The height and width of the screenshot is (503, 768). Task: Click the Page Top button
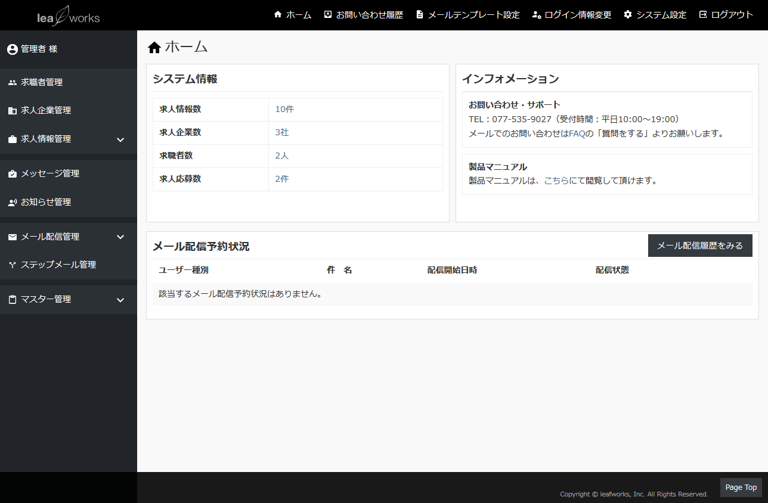tap(741, 488)
